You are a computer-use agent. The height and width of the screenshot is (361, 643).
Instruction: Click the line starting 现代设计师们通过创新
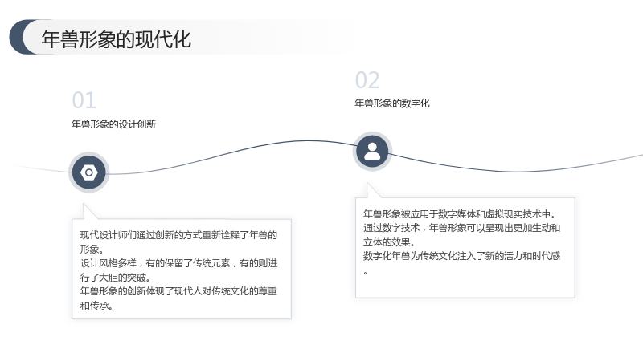[178, 235]
